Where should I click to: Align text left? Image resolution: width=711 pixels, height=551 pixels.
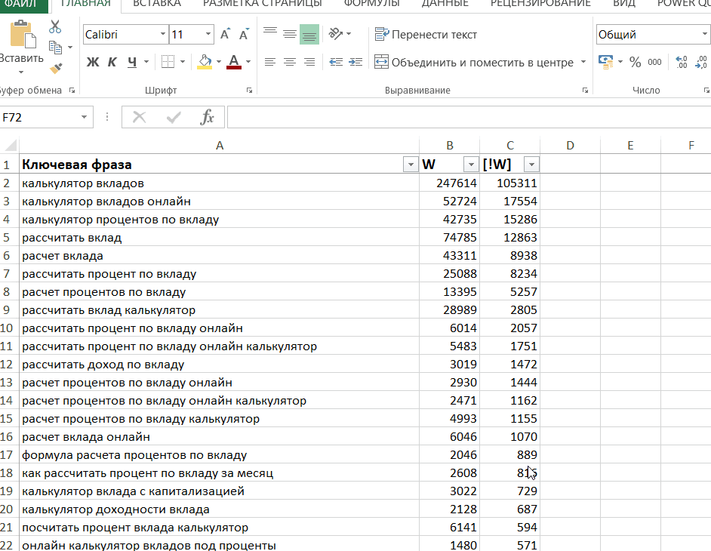click(270, 62)
